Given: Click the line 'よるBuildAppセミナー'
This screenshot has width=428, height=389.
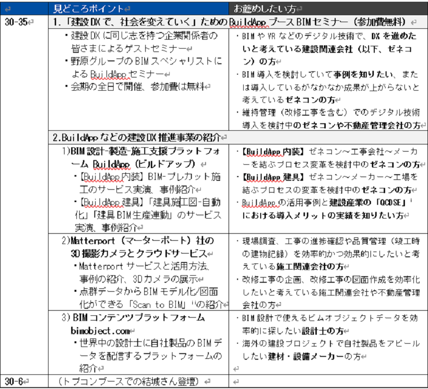Looking at the screenshot, I should pyautogui.click(x=118, y=74).
